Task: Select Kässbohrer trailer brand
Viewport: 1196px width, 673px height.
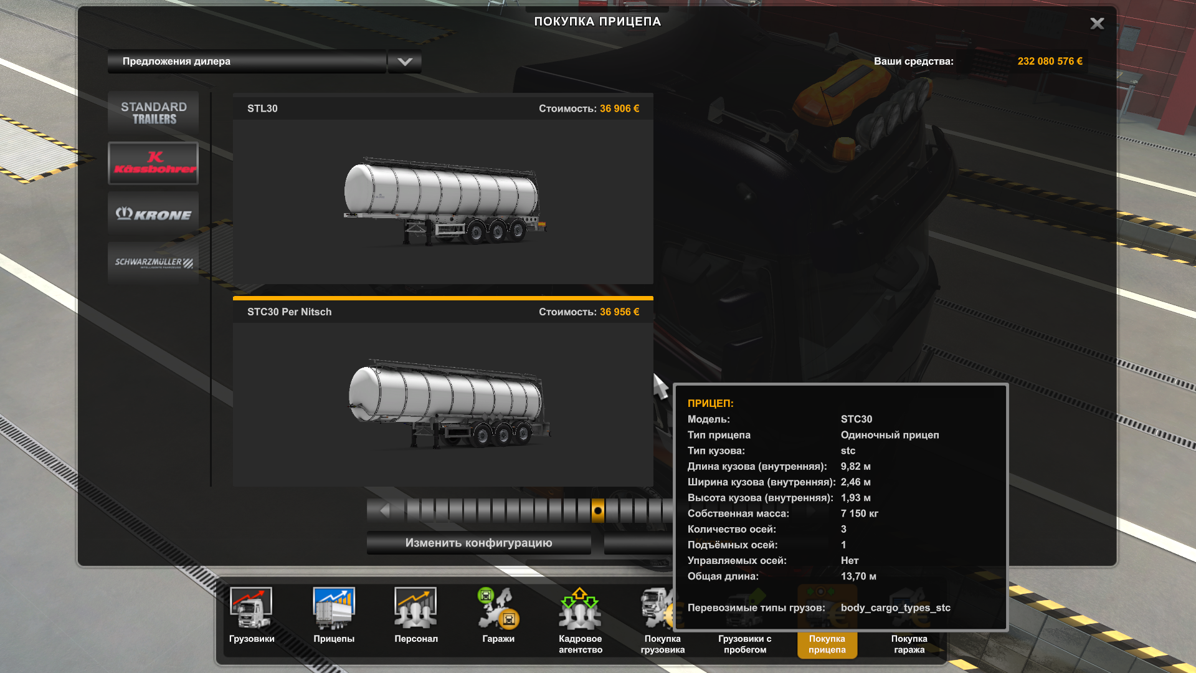Action: pyautogui.click(x=153, y=163)
